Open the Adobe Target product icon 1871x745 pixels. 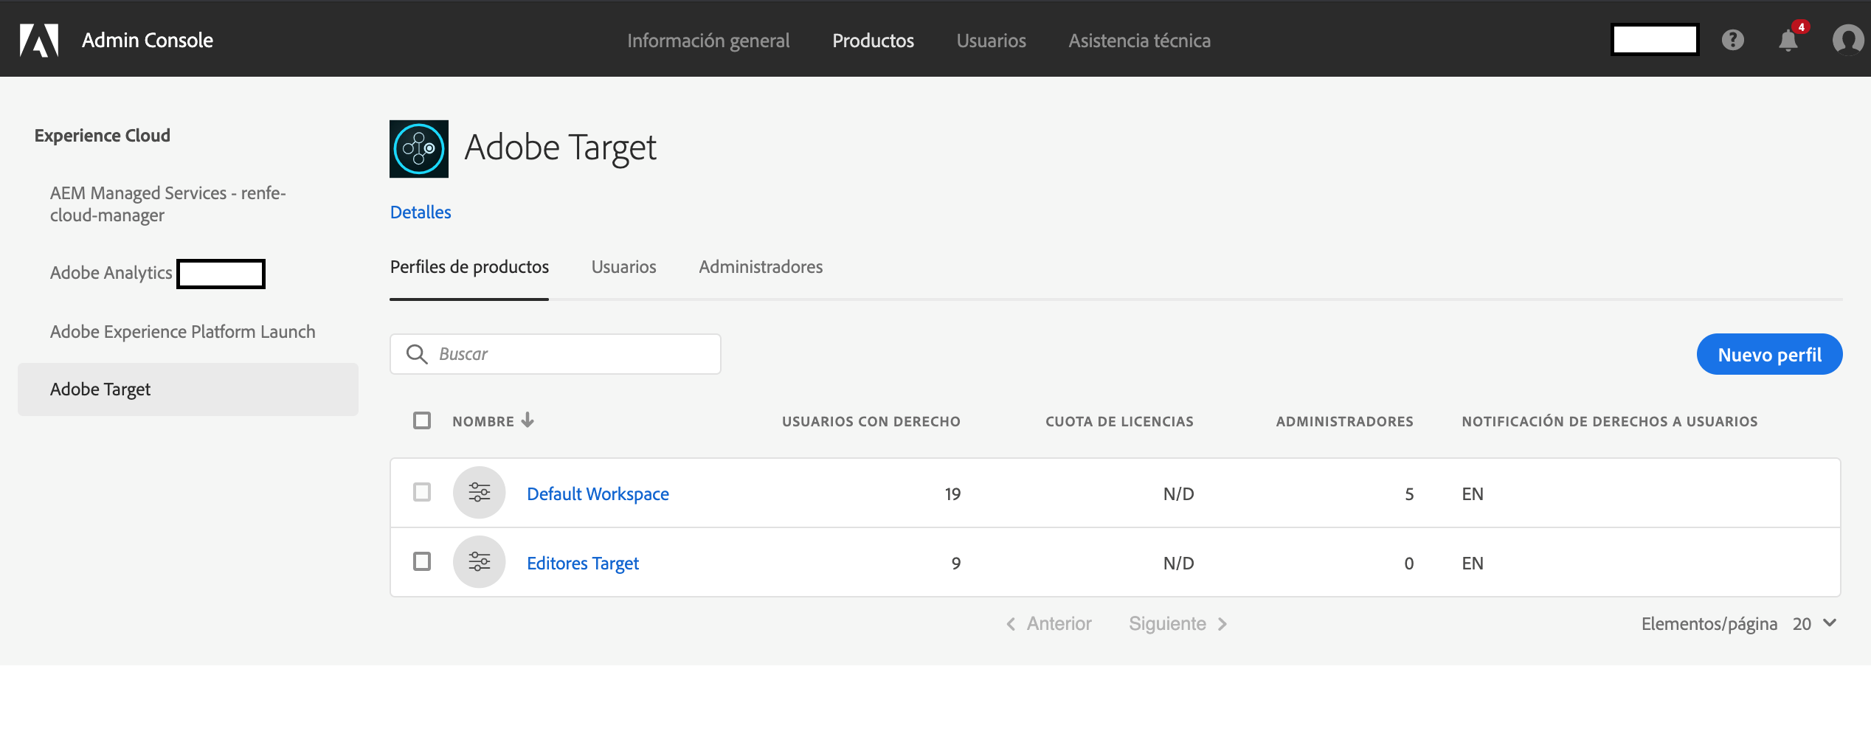418,148
